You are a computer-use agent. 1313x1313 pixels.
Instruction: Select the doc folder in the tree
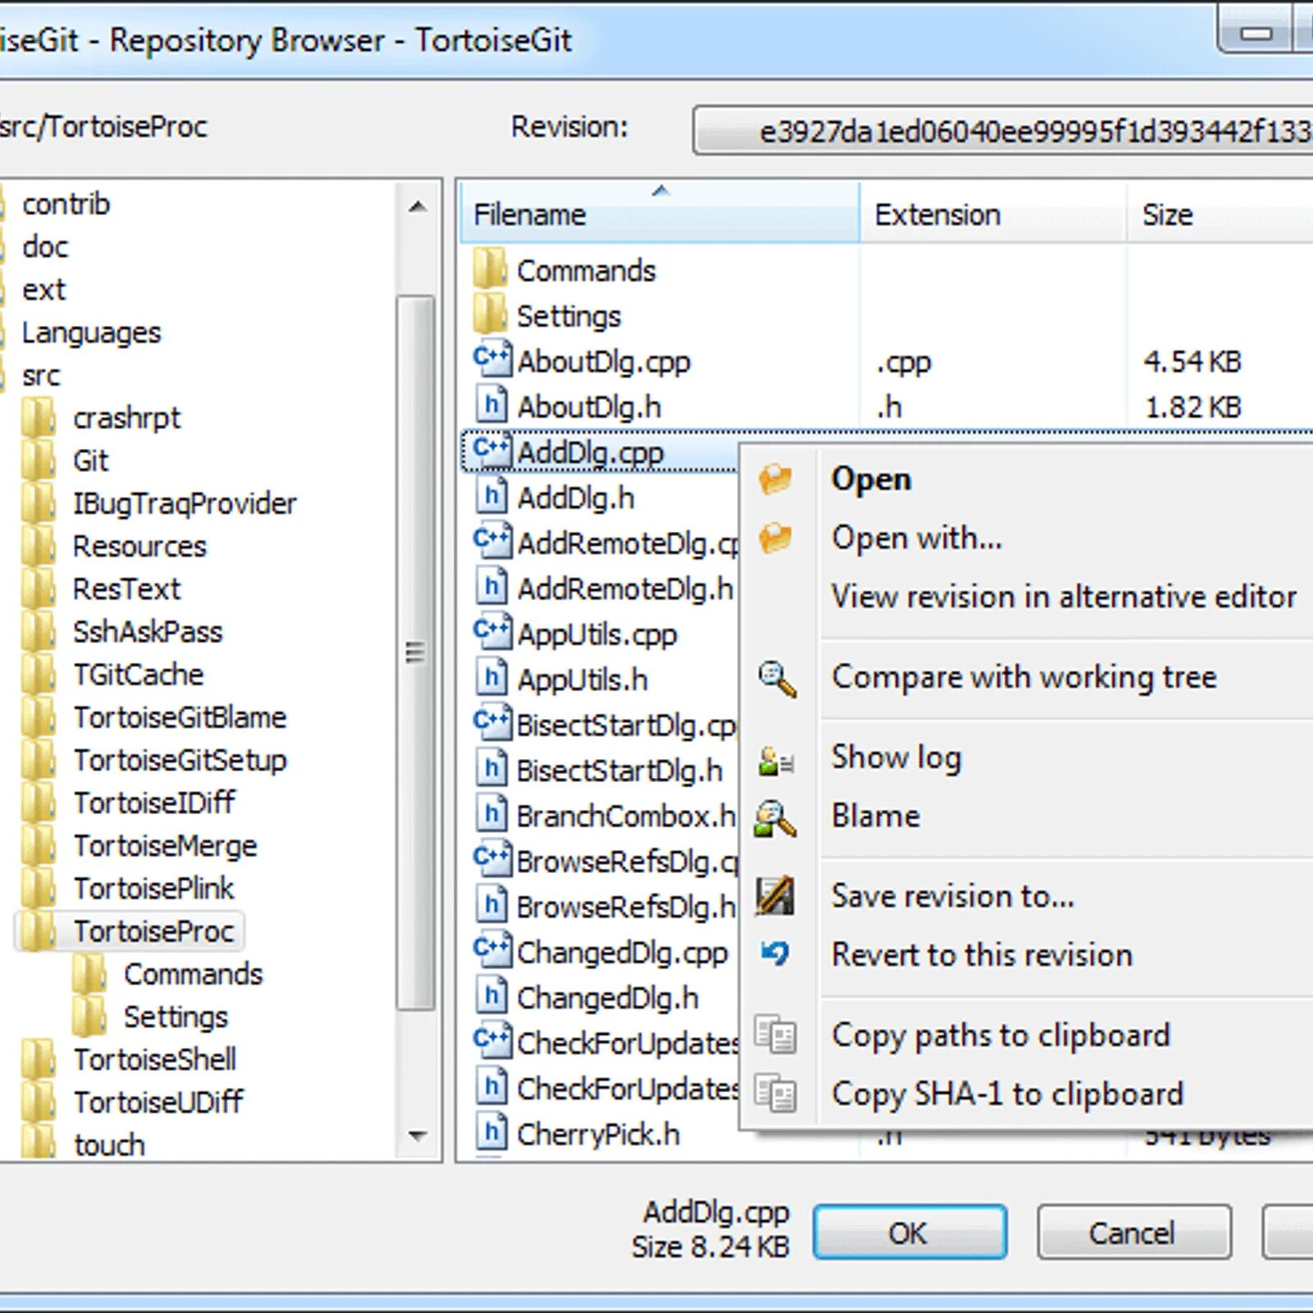click(45, 247)
